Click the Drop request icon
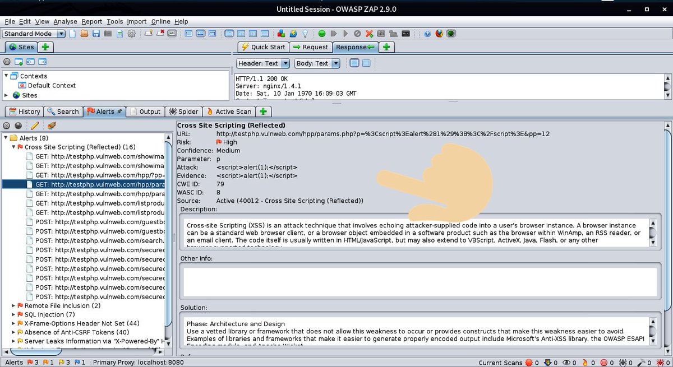The image size is (673, 367). (x=357, y=34)
